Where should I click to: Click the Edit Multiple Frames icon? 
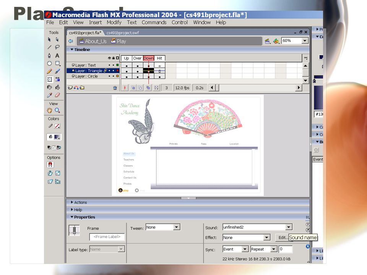click(148, 88)
